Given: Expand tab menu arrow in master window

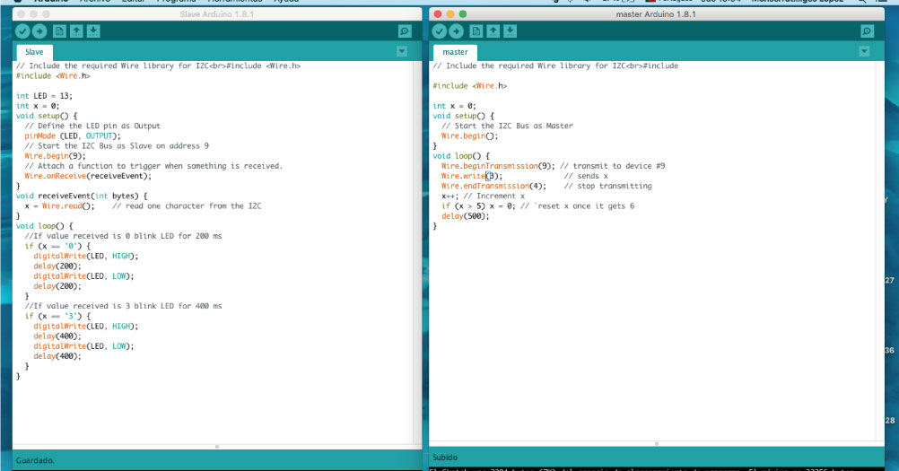Looking at the screenshot, I should [x=864, y=51].
